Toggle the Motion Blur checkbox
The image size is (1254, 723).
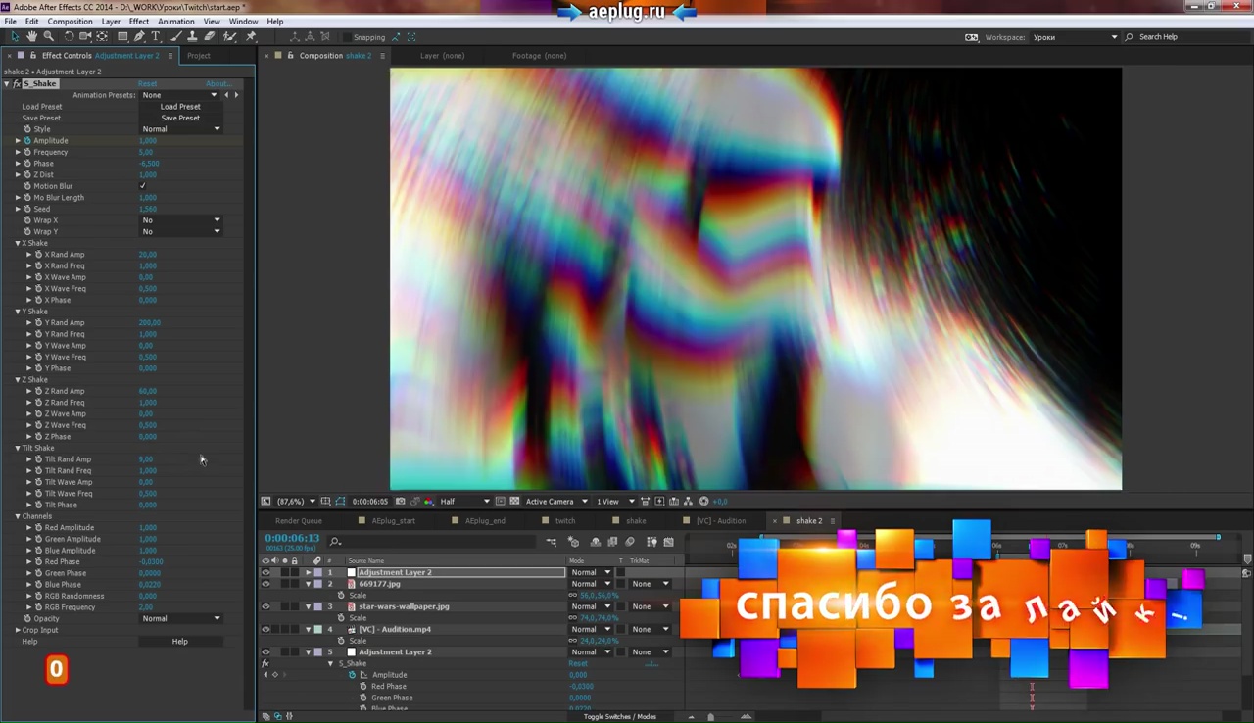point(143,186)
